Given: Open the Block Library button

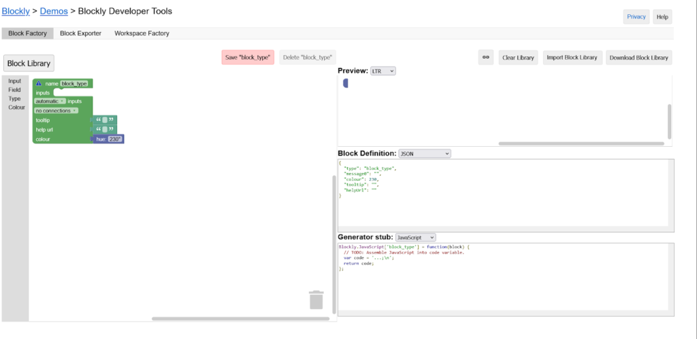Looking at the screenshot, I should pos(29,63).
